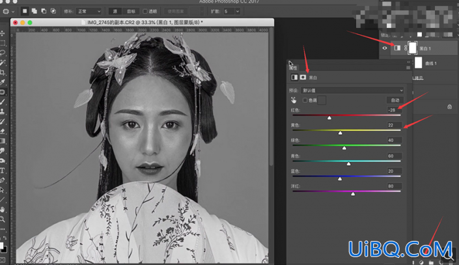Open the 预设 preset dropdown 默认值
Image resolution: width=459 pixels, height=265 pixels.
click(x=352, y=91)
